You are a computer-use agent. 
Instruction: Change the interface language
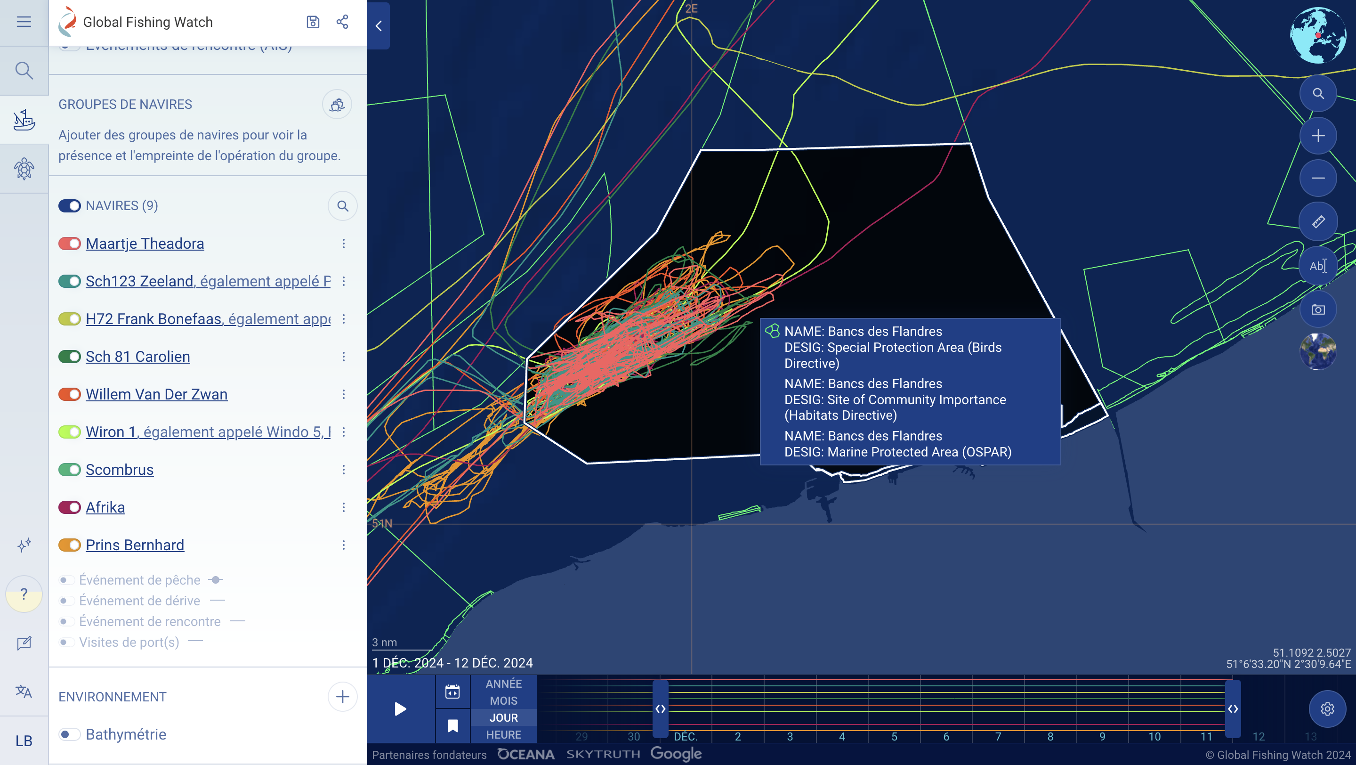tap(24, 692)
